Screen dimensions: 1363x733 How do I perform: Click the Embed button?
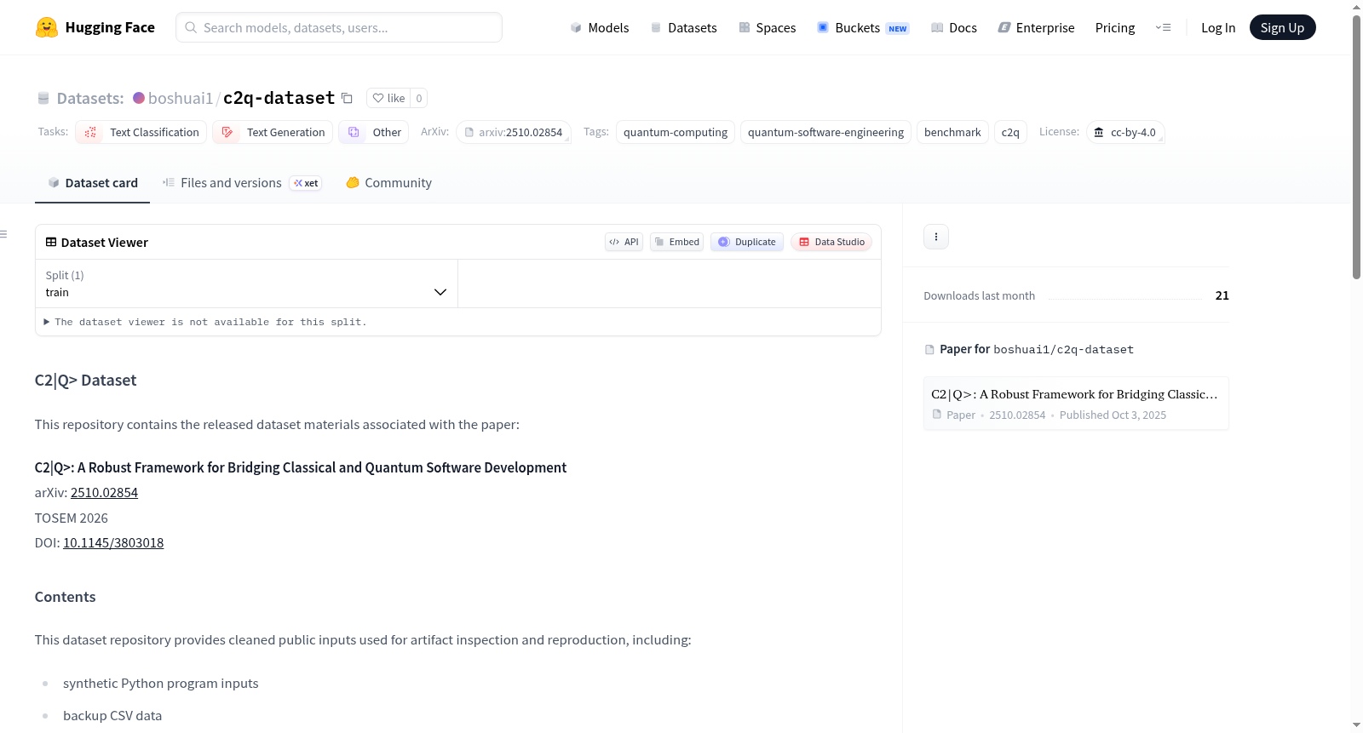click(676, 242)
